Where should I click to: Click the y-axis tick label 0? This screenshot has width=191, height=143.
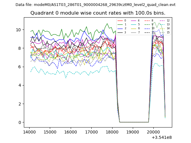[x=19, y=122]
